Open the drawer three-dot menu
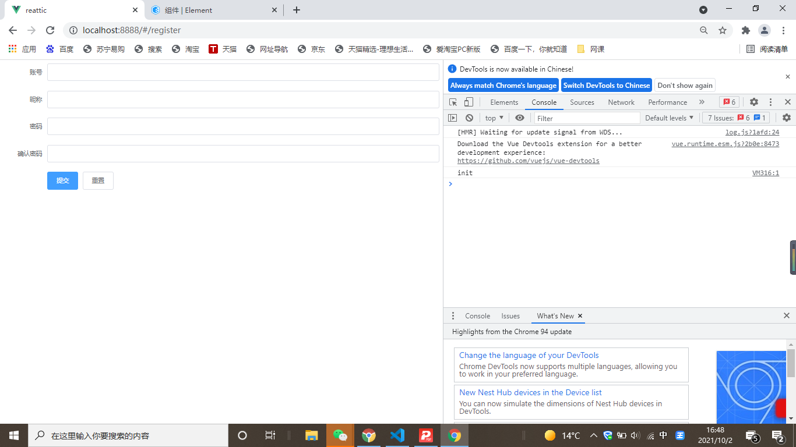The height and width of the screenshot is (447, 796). (x=453, y=315)
